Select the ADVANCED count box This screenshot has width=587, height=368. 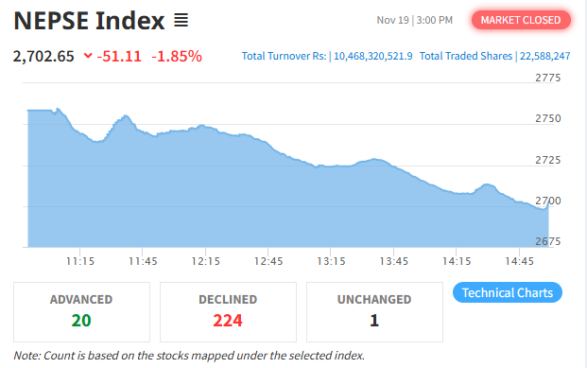coord(81,312)
